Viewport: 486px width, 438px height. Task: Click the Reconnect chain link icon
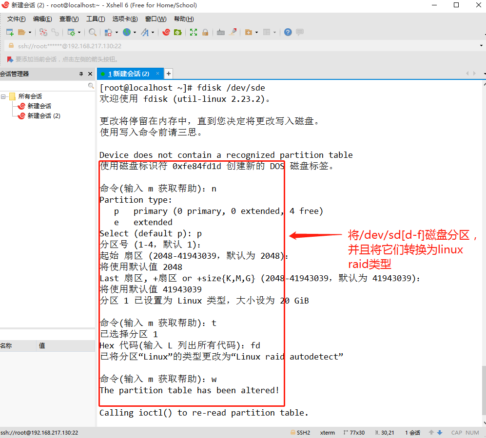tap(55, 32)
